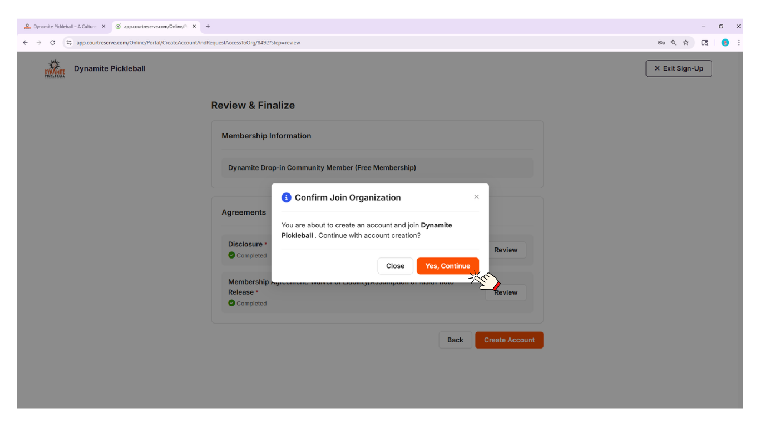Screen dimensions: 760x427
Task: Click the address bar URL field
Action: 334,43
